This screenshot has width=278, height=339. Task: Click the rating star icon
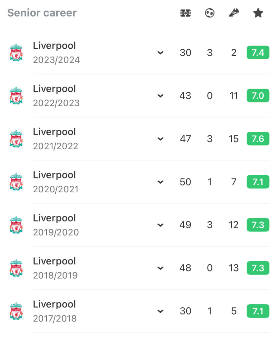tap(258, 13)
